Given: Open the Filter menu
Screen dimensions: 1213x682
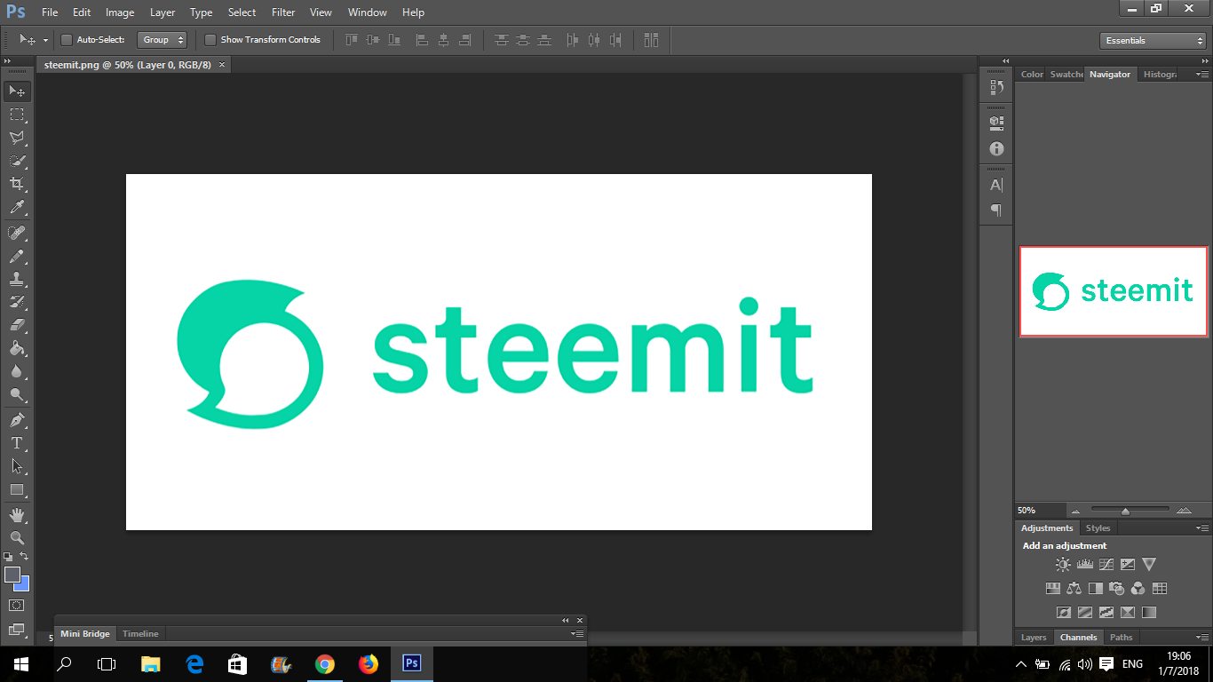Looking at the screenshot, I should 283,12.
